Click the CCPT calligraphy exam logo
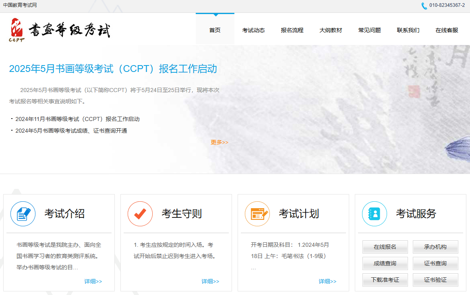The height and width of the screenshot is (295, 470). coord(60,30)
